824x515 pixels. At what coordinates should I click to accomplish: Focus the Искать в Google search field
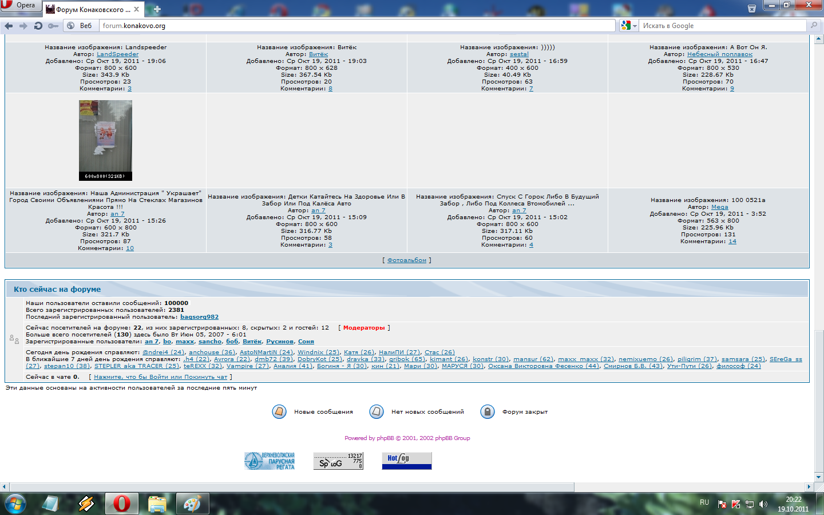723,26
